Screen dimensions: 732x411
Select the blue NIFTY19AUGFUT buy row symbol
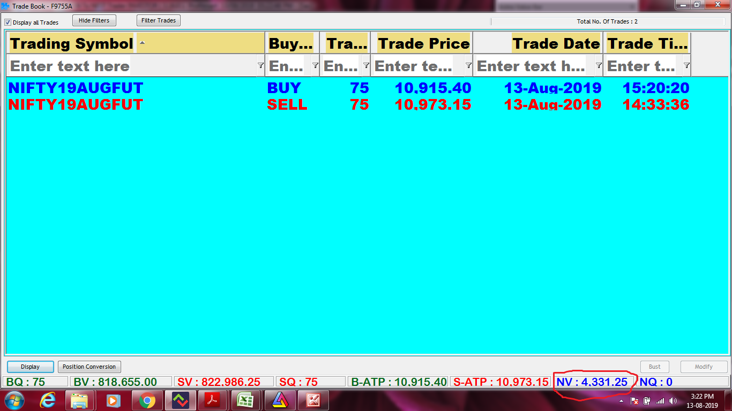click(76, 88)
